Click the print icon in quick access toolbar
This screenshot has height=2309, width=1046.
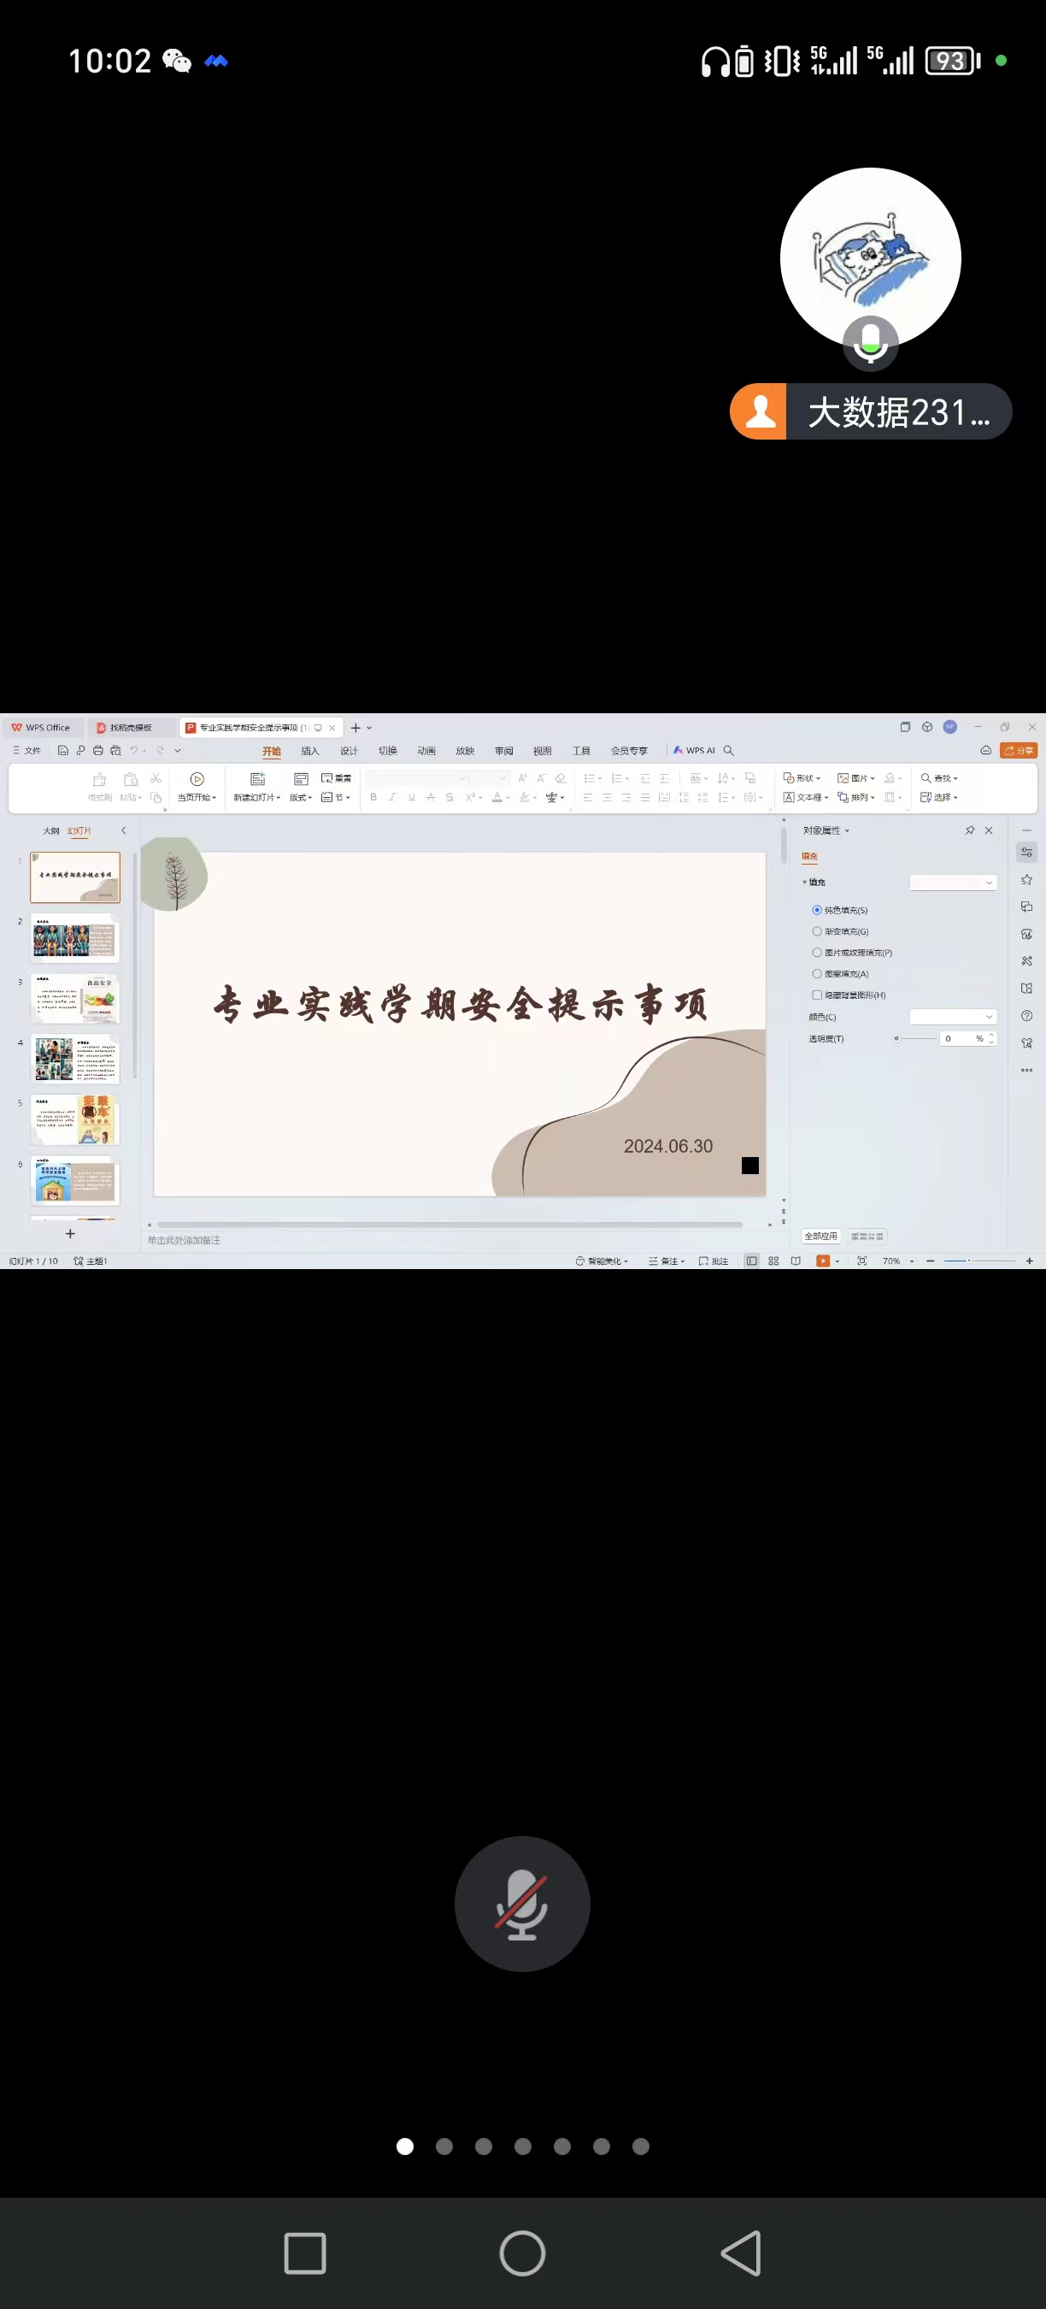tap(97, 750)
